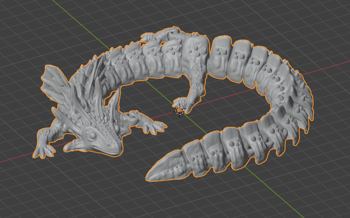Click the 3D cursor at the origin

click(179, 110)
